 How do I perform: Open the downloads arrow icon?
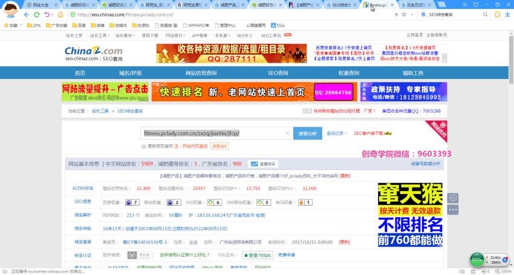click(507, 14)
